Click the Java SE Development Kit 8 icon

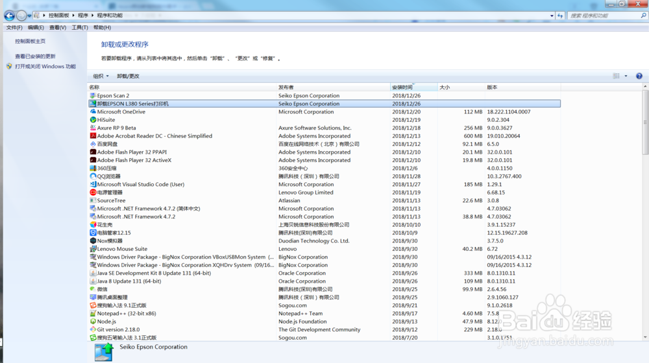pyautogui.click(x=93, y=274)
